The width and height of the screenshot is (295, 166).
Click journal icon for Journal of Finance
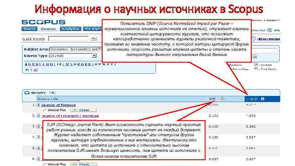click(x=38, y=105)
